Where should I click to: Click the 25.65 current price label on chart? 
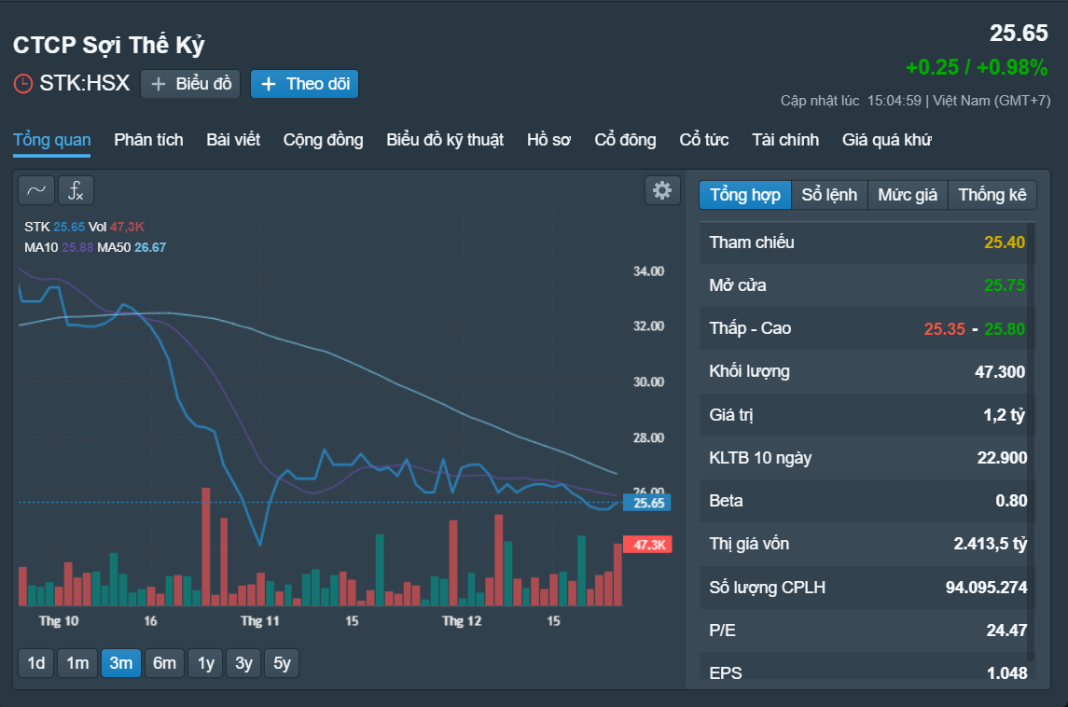647,503
